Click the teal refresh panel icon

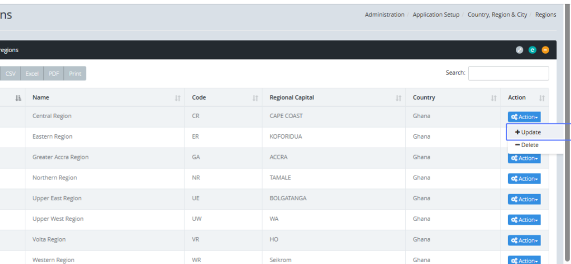[532, 50]
